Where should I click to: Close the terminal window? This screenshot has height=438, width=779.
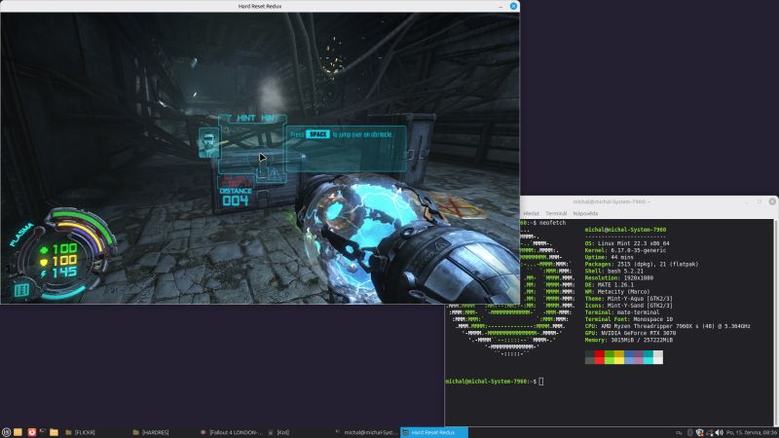(x=772, y=201)
